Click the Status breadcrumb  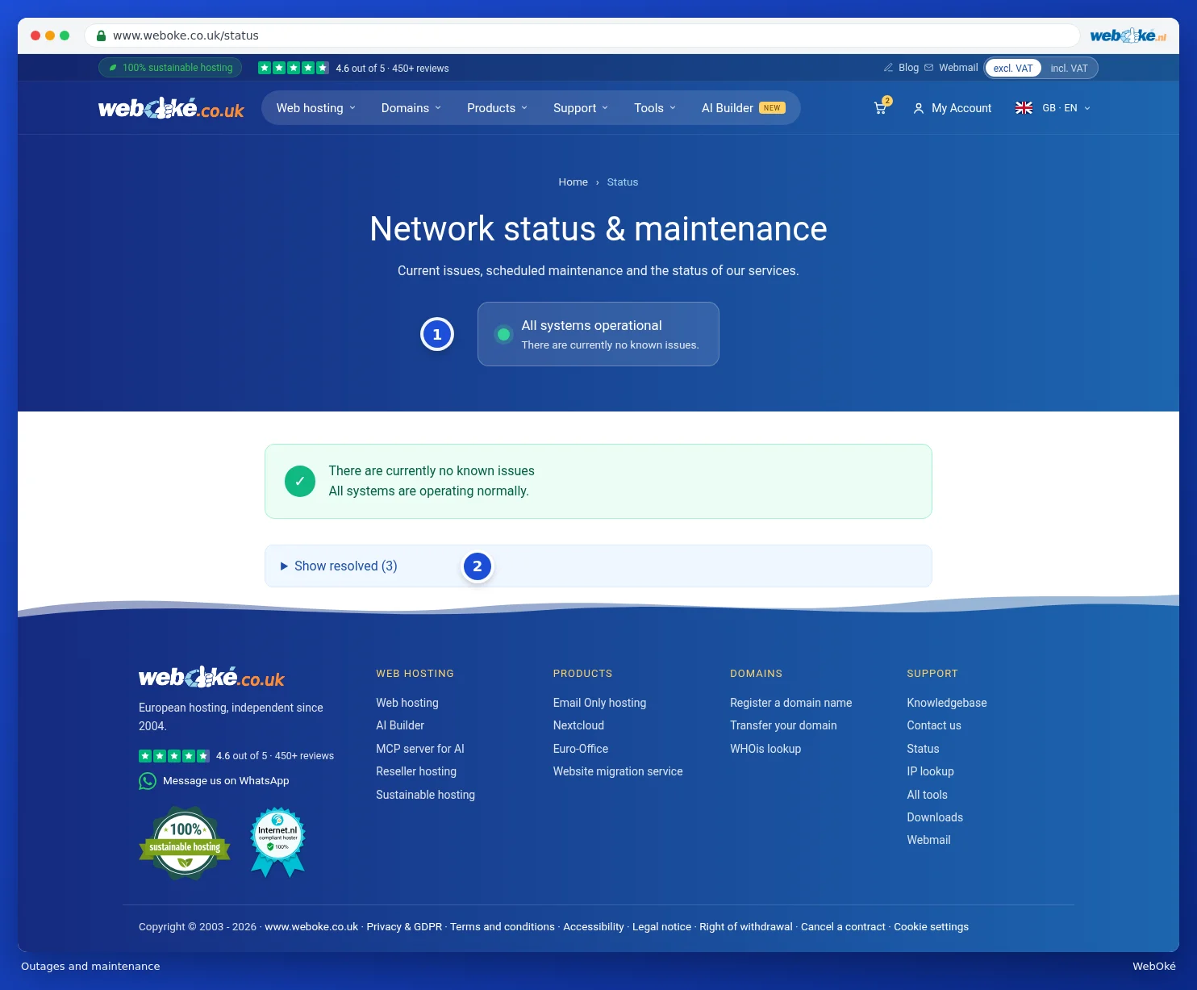click(623, 182)
